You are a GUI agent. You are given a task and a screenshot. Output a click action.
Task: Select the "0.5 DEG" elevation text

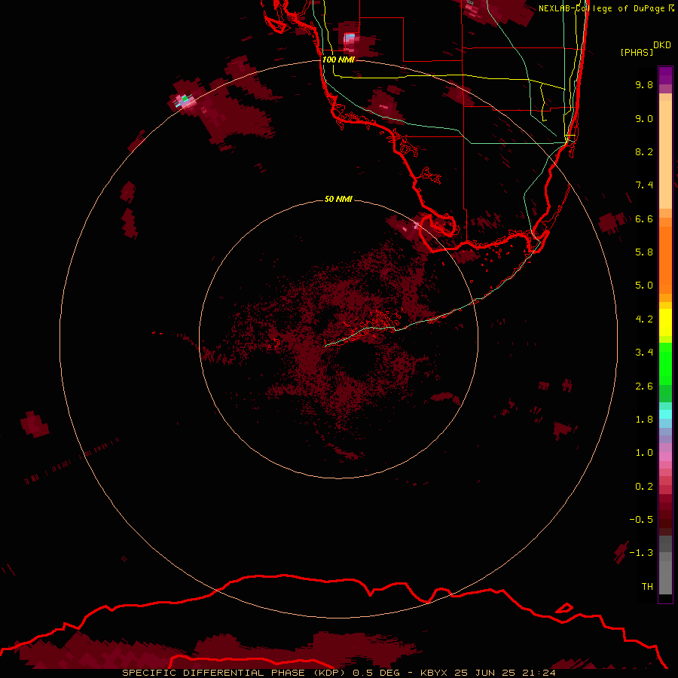coord(375,673)
